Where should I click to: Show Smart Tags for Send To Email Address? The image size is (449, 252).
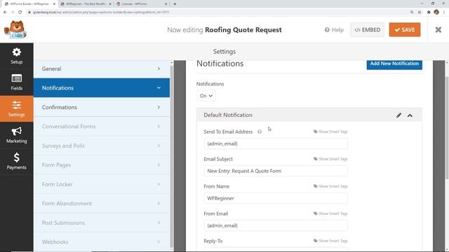pos(330,132)
